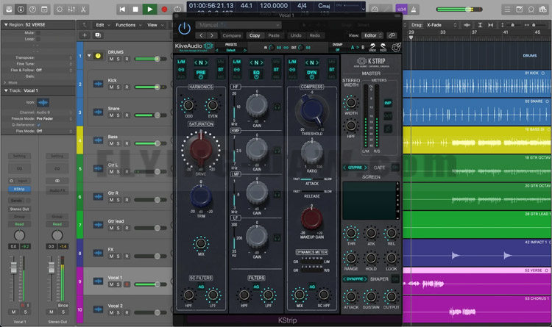Click the Paste button in plugin header
The width and height of the screenshot is (552, 327).
pos(273,35)
